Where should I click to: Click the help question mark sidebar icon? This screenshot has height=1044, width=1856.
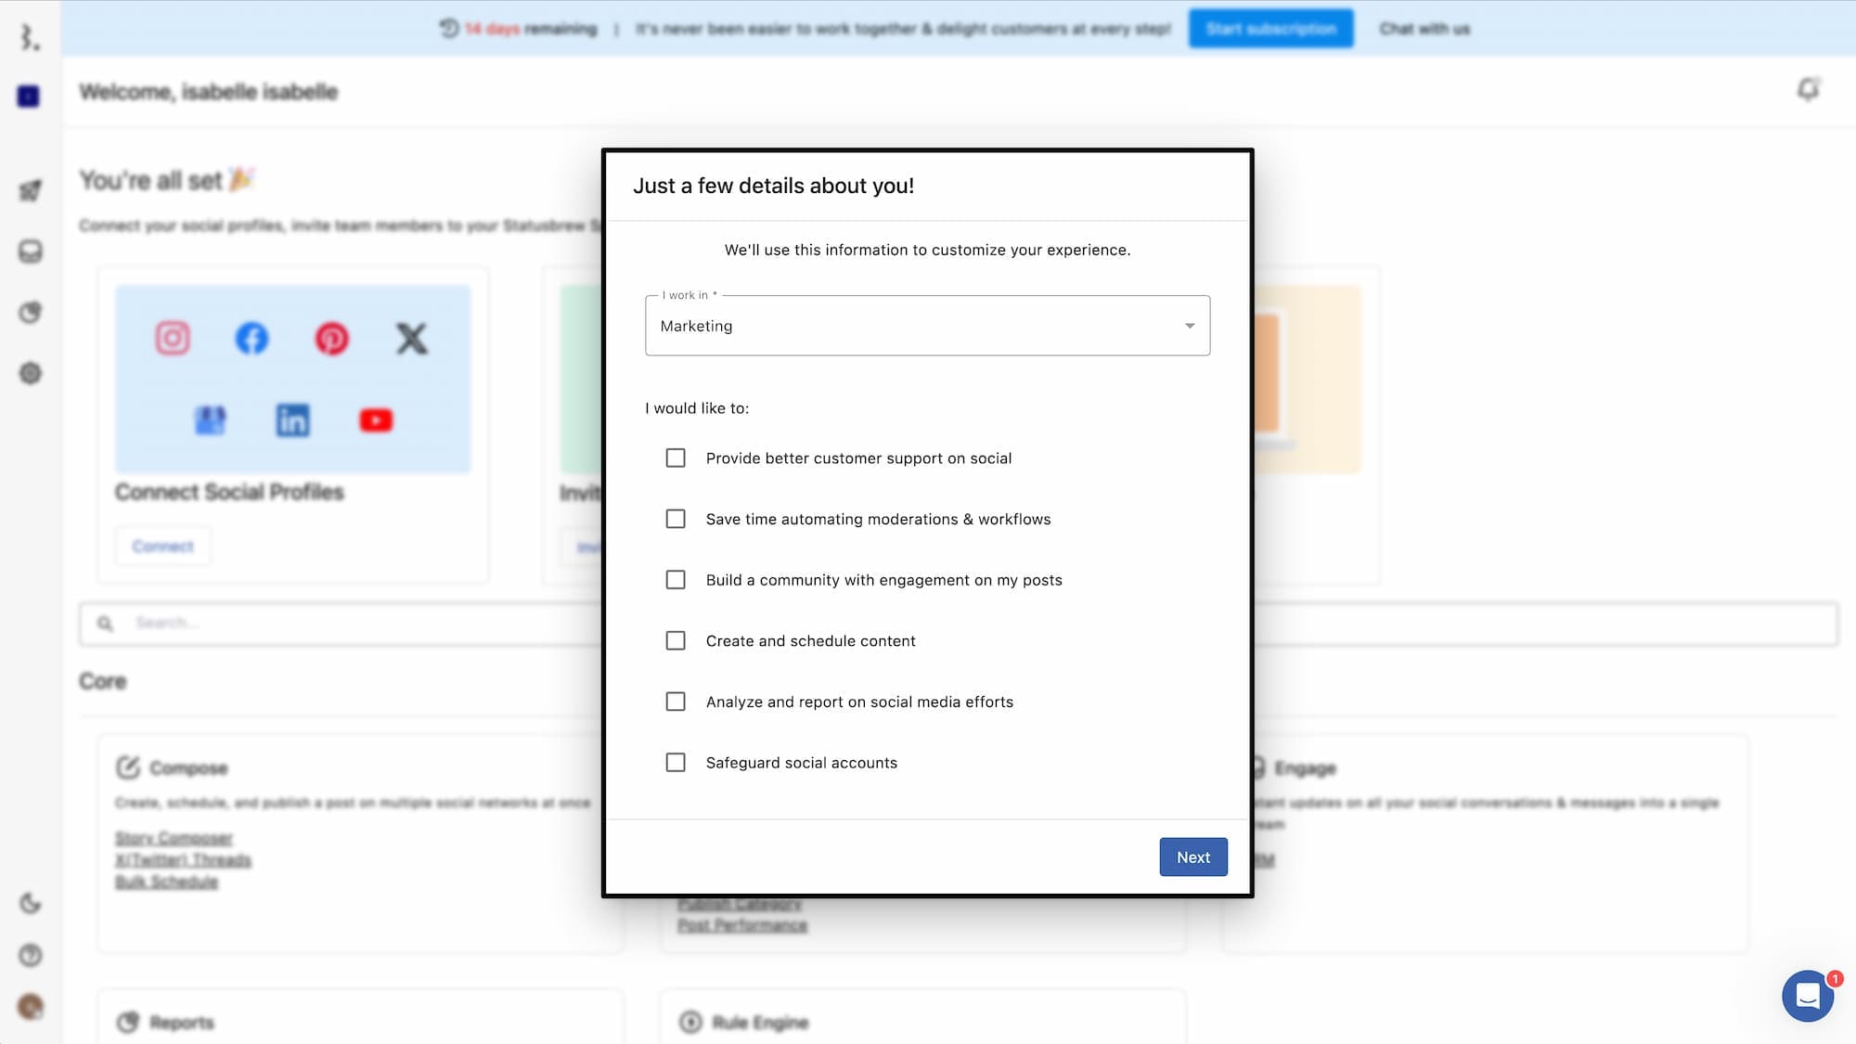tap(31, 955)
